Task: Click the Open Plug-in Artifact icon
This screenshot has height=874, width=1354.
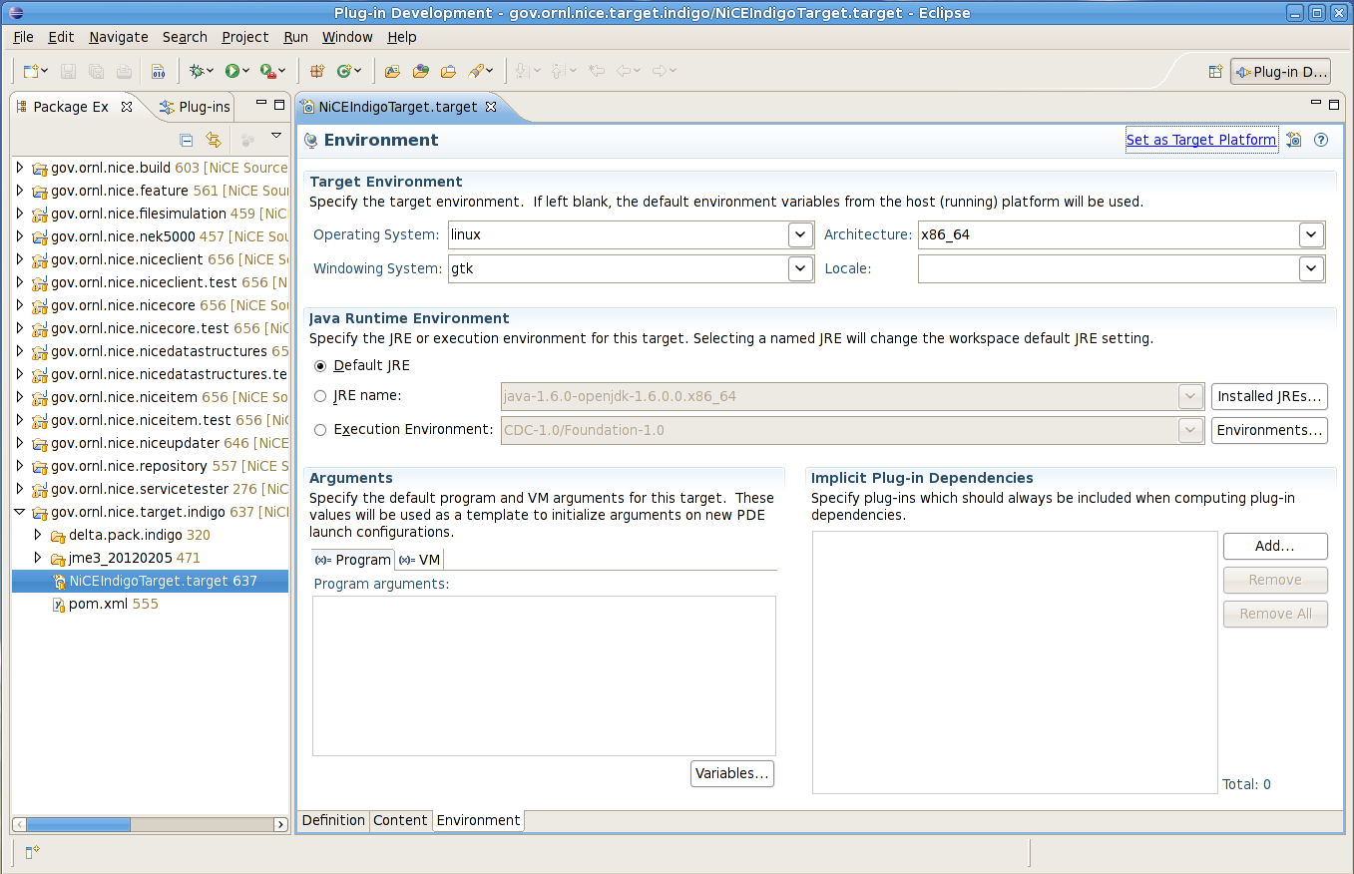Action: click(x=392, y=71)
